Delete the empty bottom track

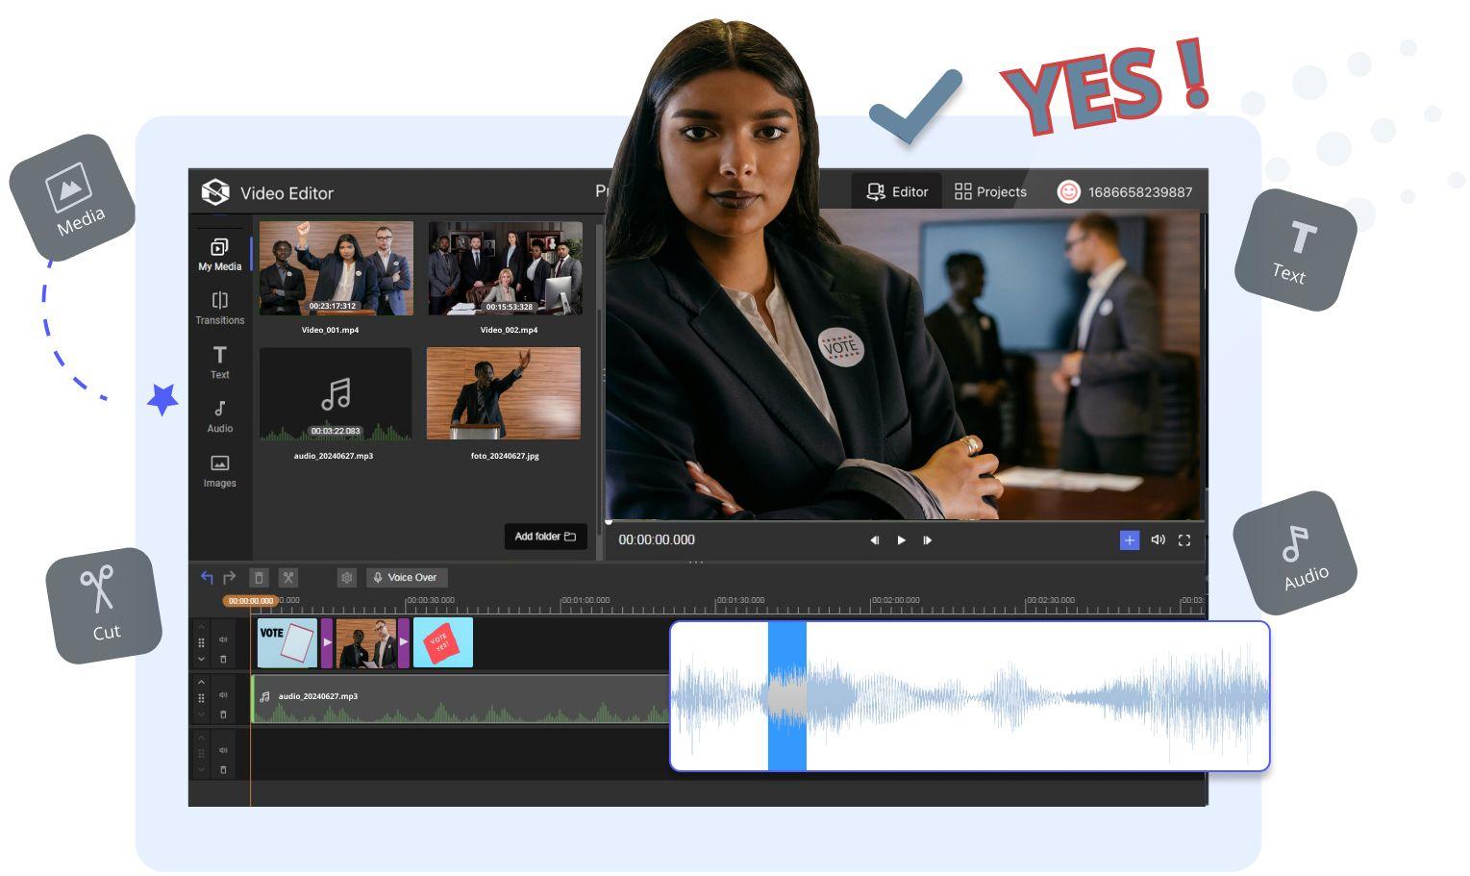coord(223,770)
